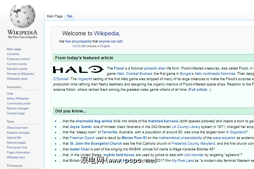Open Freeman Dyson link
This screenshot has width=254, height=169.
(82, 138)
